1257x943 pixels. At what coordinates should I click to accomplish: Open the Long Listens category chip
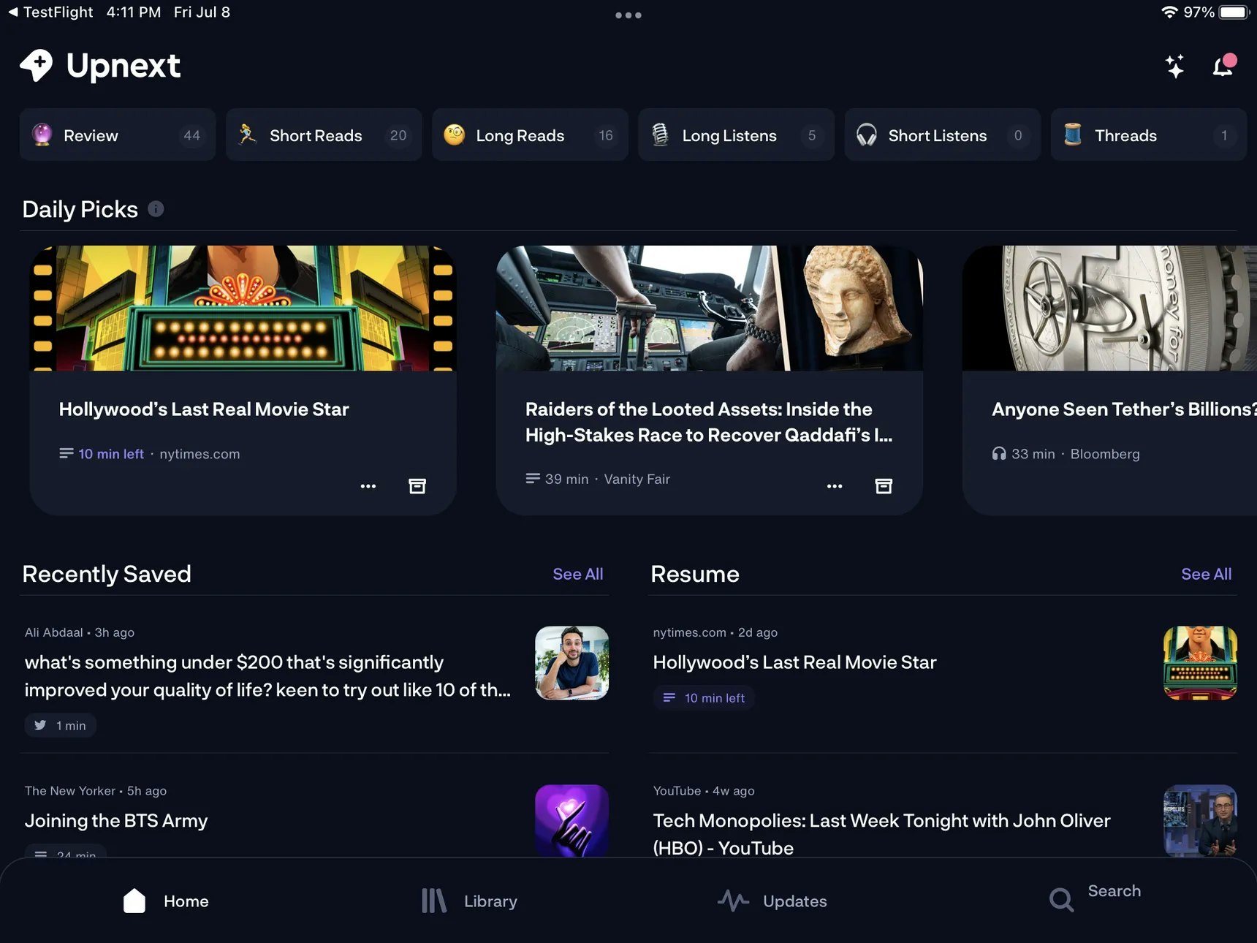click(736, 135)
